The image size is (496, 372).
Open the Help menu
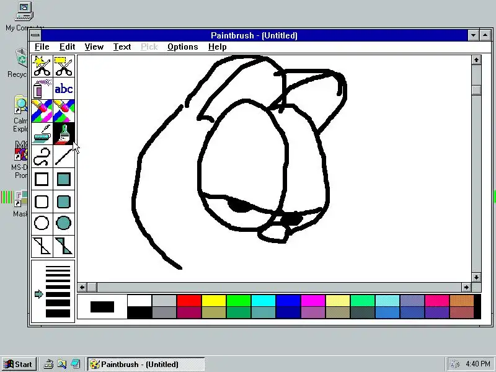(218, 47)
